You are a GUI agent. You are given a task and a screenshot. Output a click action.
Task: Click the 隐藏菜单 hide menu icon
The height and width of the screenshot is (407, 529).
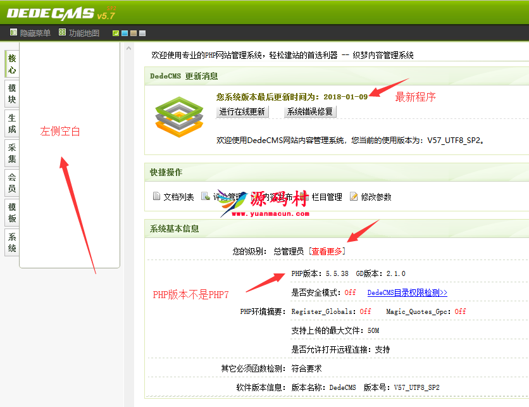13,33
